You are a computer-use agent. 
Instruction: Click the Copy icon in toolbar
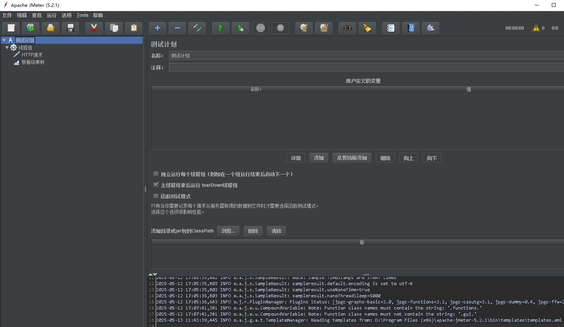114,28
